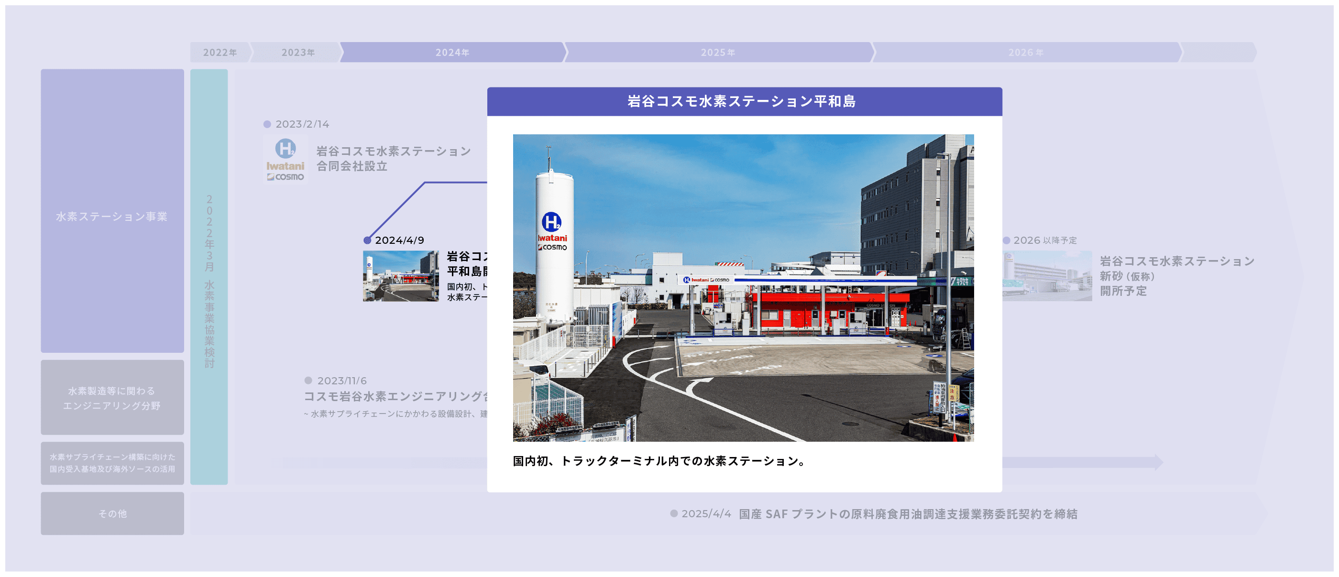Screen dimensions: 1339x577
Task: Select the 2025年 timeline tab
Action: [719, 53]
